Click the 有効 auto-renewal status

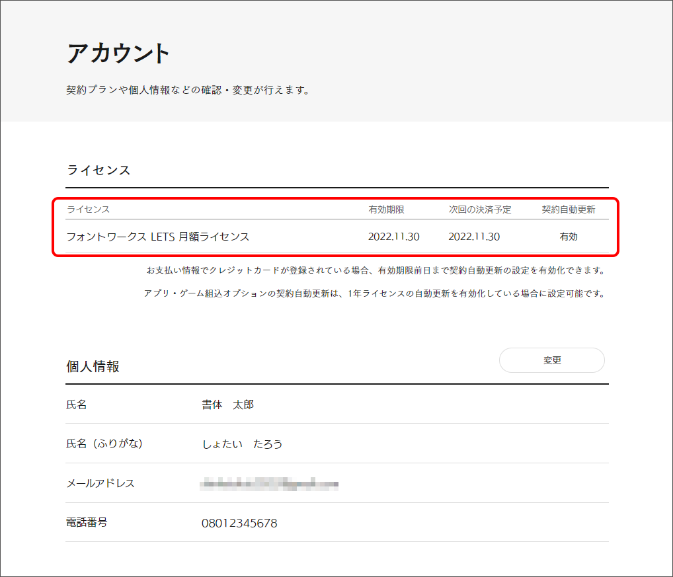coord(569,237)
